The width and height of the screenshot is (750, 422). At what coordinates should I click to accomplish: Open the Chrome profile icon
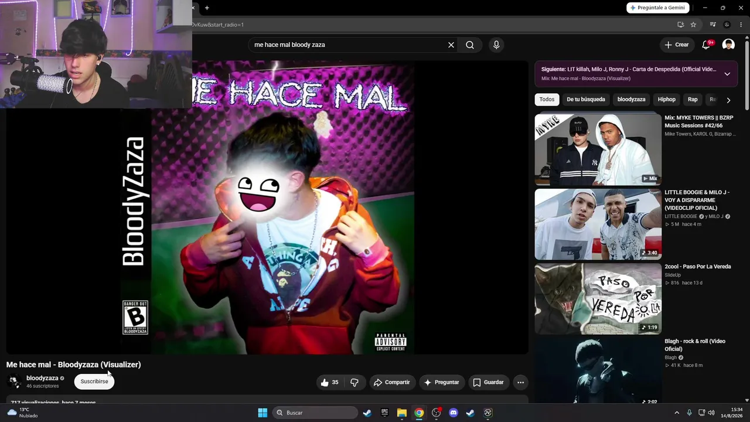pyautogui.click(x=727, y=25)
